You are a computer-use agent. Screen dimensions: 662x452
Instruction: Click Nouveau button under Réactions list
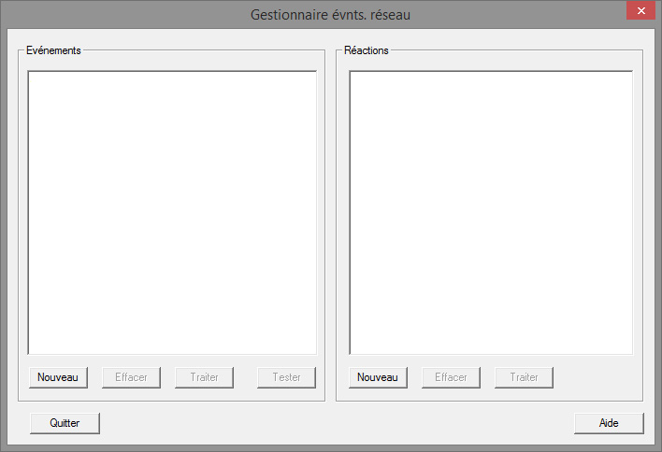coord(378,377)
